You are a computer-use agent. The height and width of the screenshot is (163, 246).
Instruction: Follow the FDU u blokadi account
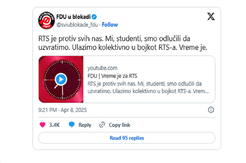click(110, 24)
